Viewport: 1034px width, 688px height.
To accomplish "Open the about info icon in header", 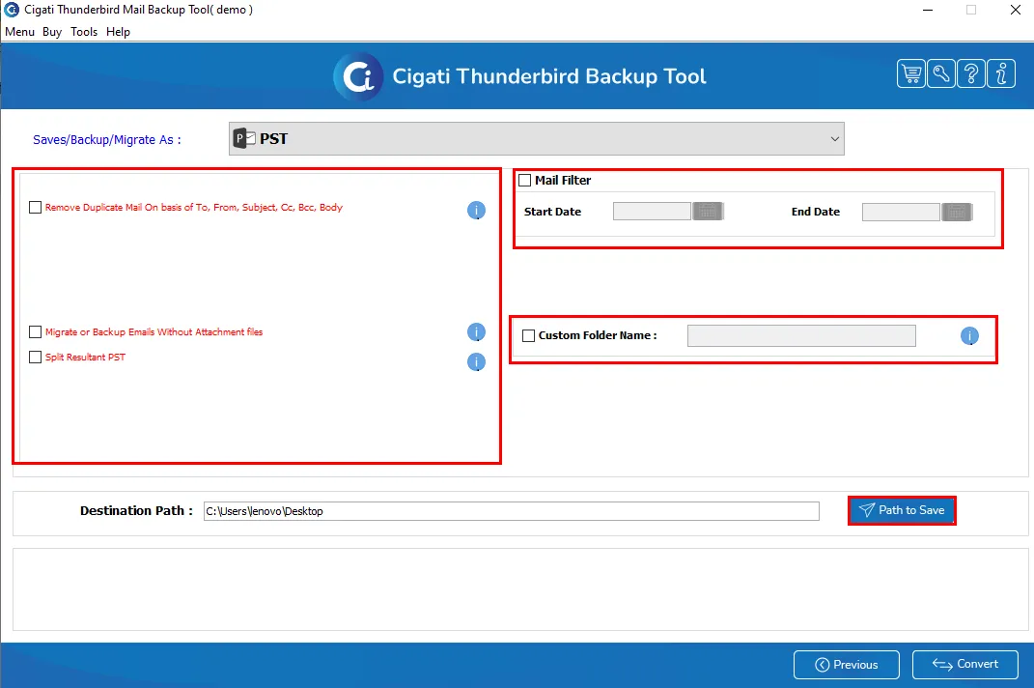I will click(x=1001, y=73).
